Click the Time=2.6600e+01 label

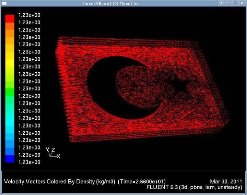point(142,182)
